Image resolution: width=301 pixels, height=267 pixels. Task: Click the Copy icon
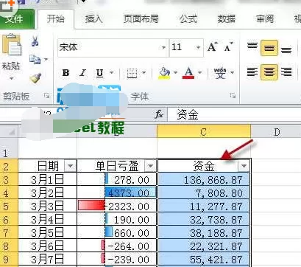[x=35, y=59]
